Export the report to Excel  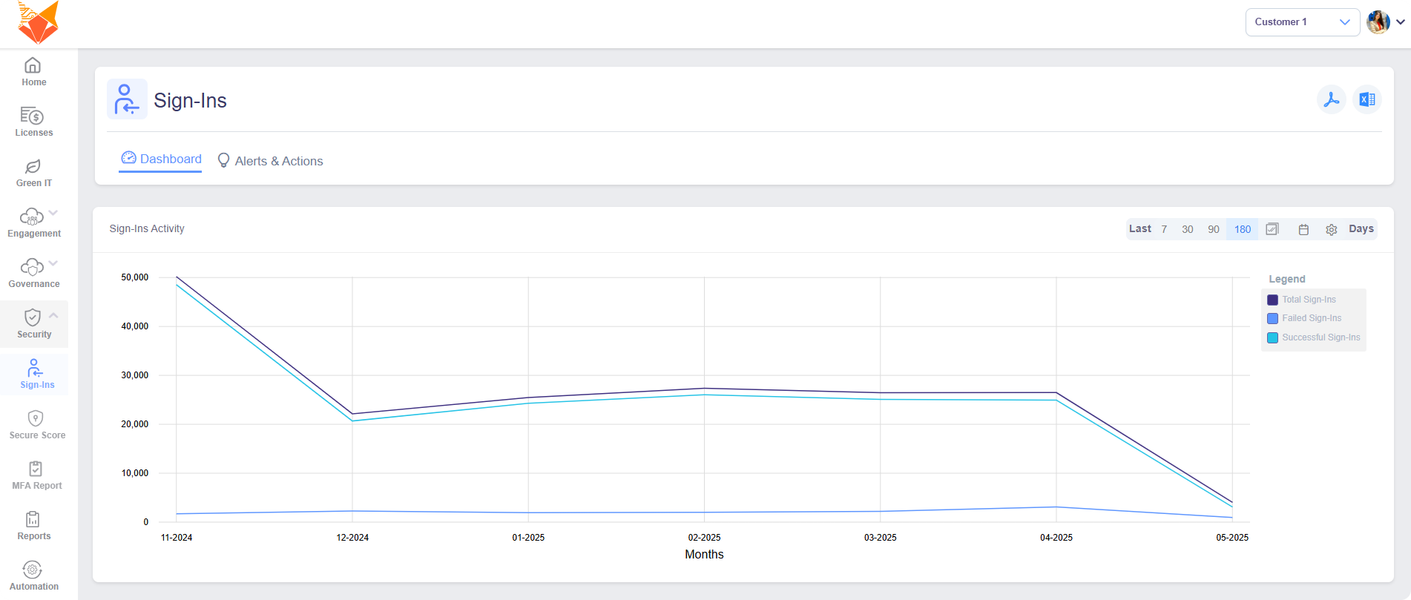coord(1366,99)
